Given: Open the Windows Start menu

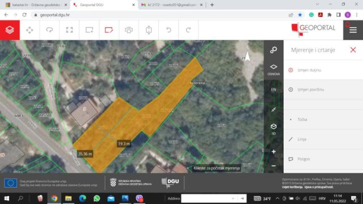Looking at the screenshot, I should (6, 198).
